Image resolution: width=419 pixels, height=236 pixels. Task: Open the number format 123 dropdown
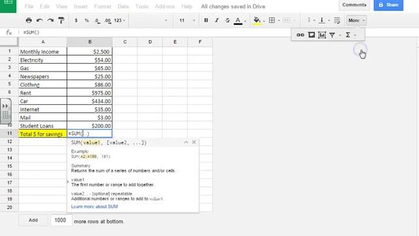[119, 20]
